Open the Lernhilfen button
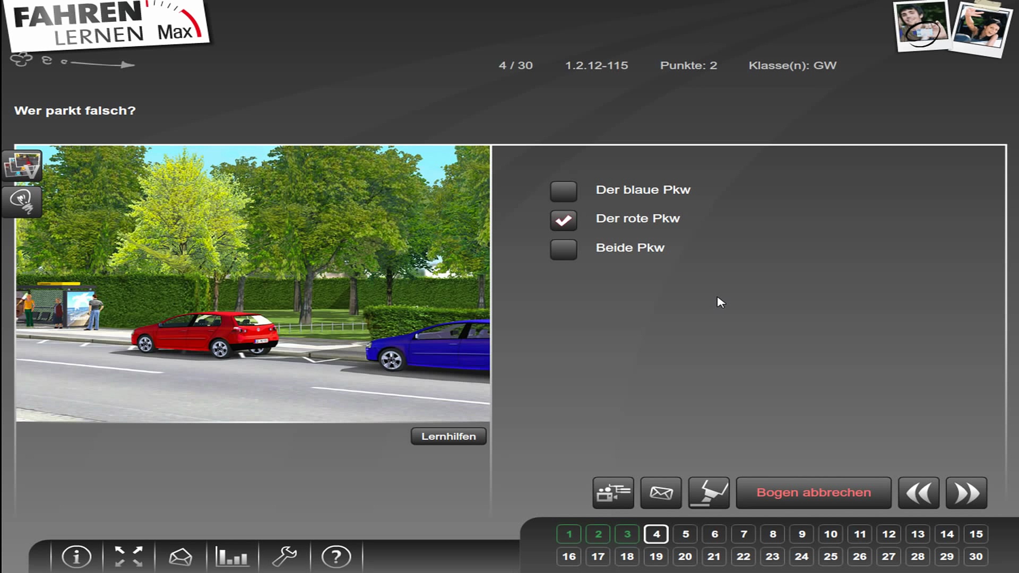1019x573 pixels. click(x=448, y=436)
